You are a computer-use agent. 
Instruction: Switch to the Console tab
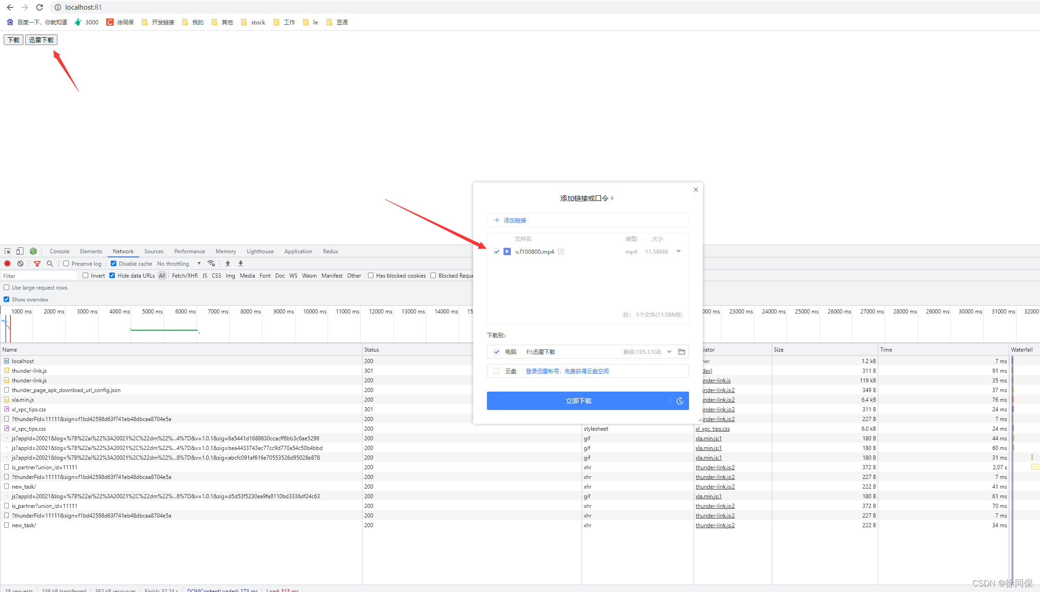click(59, 251)
